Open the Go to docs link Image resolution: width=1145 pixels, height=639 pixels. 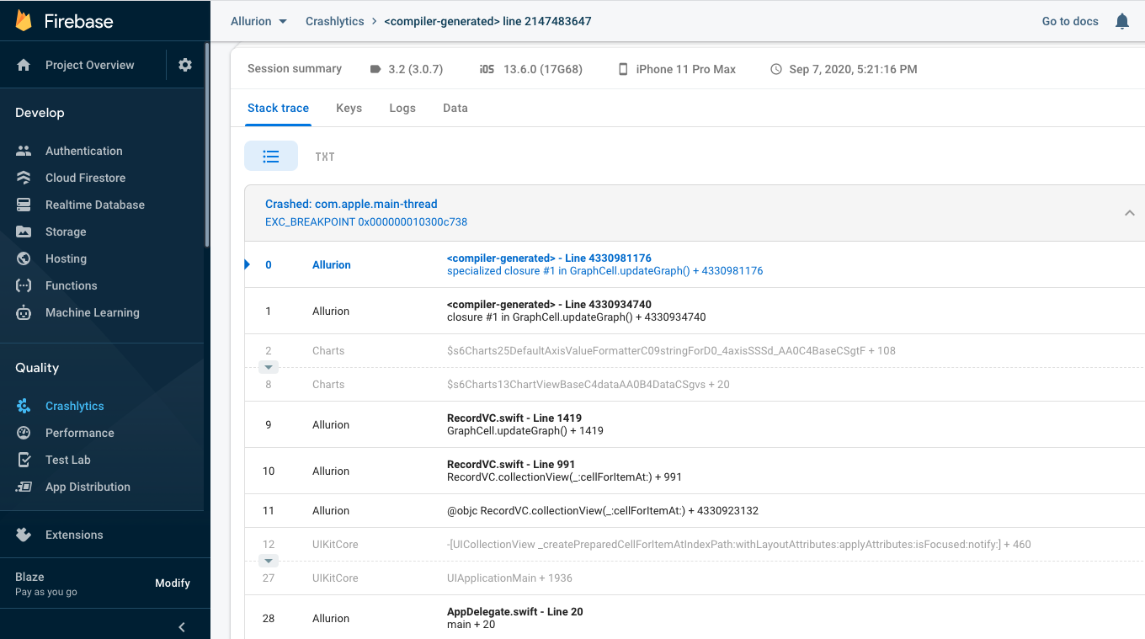point(1069,21)
